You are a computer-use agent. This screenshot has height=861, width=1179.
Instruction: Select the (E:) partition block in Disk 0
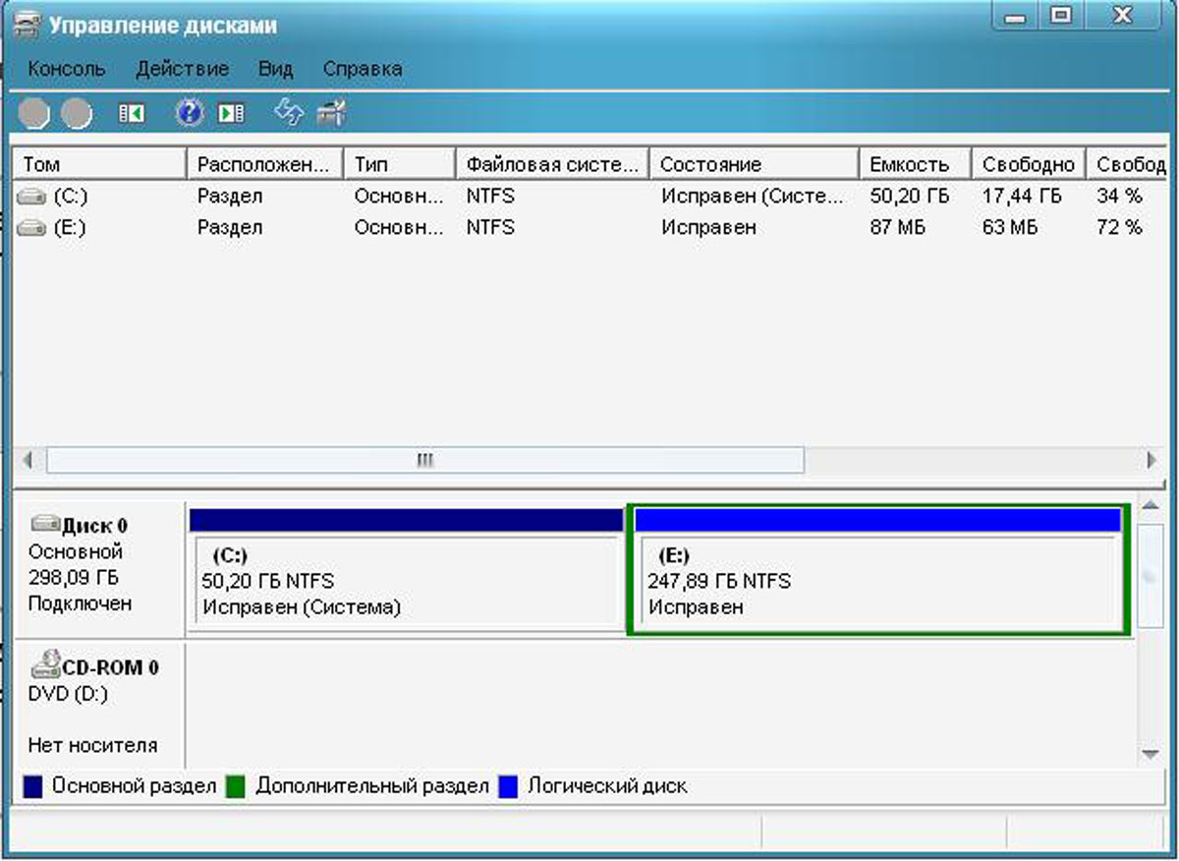tap(879, 570)
